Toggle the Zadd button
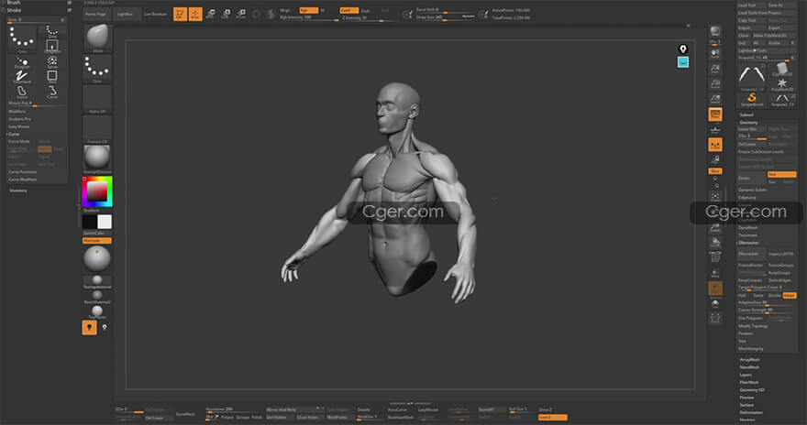Image resolution: width=807 pixels, height=425 pixels. (x=348, y=10)
